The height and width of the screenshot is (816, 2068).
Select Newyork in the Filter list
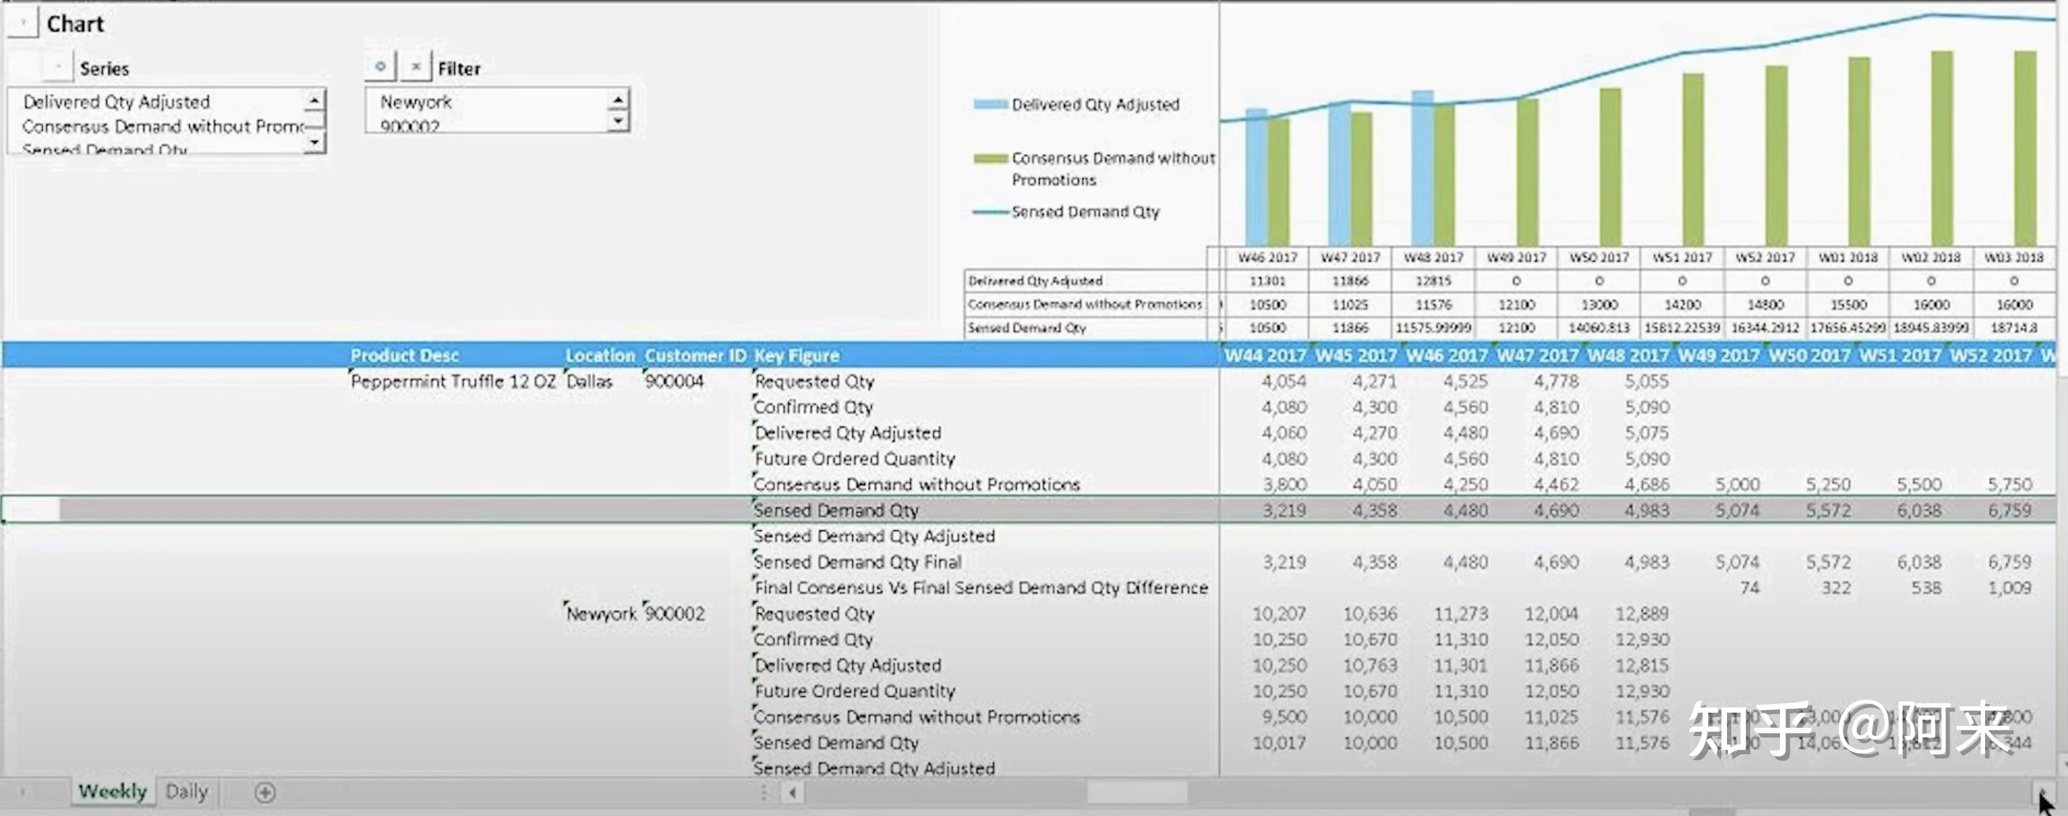click(417, 102)
